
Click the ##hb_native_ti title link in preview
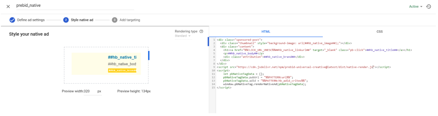click(x=122, y=57)
